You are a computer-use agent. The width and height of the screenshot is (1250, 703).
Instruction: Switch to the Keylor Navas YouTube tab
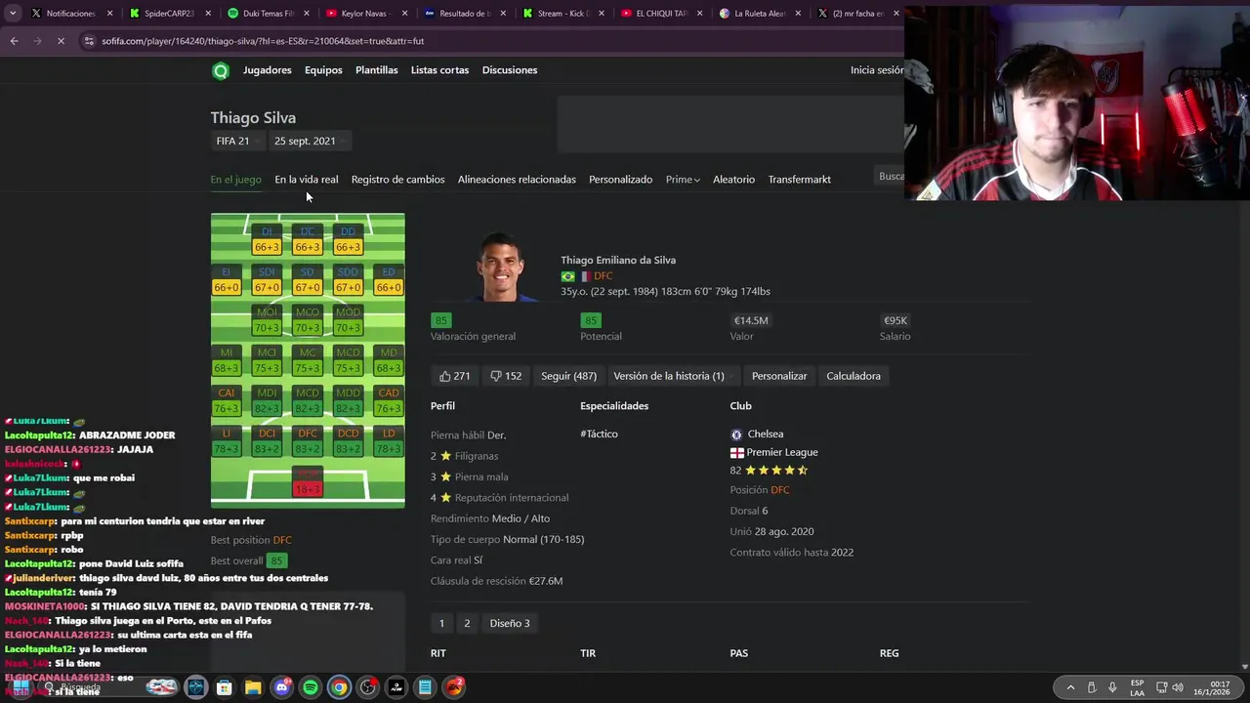(x=363, y=14)
